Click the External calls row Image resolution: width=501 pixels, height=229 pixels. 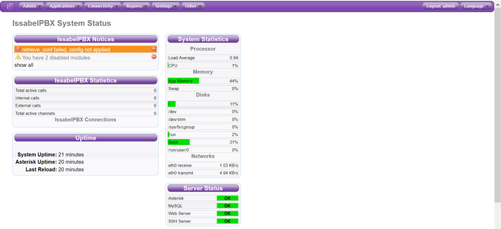(86, 105)
